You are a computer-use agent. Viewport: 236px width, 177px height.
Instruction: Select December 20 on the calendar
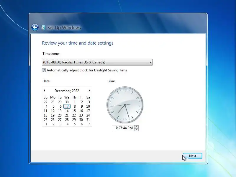coord(60,115)
